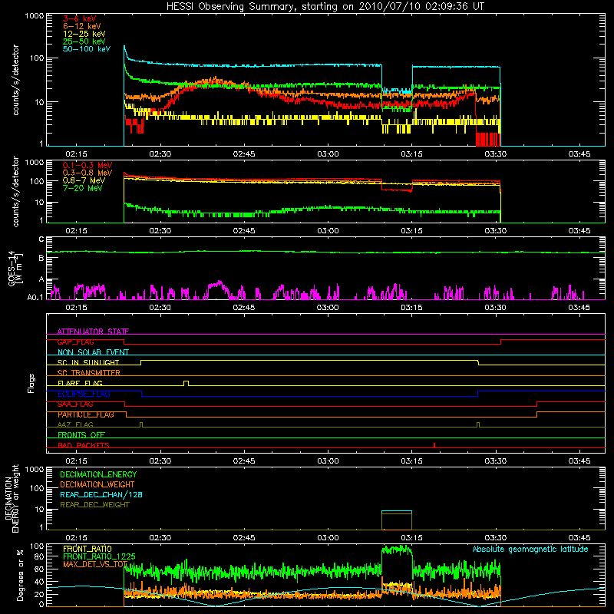Select the 6-12 keV legend label
The height and width of the screenshot is (614, 614).
point(82,26)
